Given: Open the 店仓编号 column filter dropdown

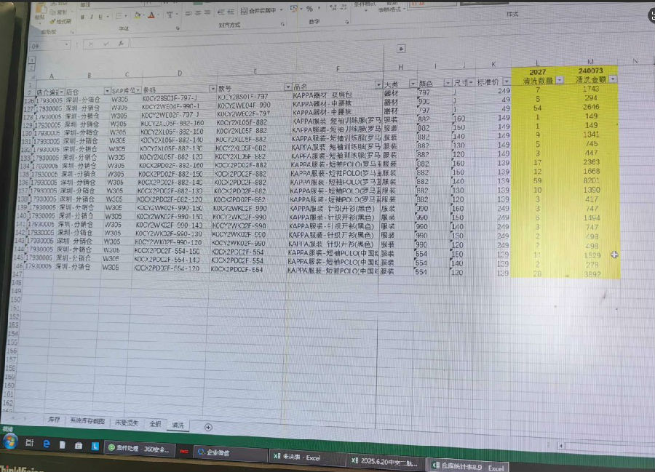Looking at the screenshot, I should (61, 92).
